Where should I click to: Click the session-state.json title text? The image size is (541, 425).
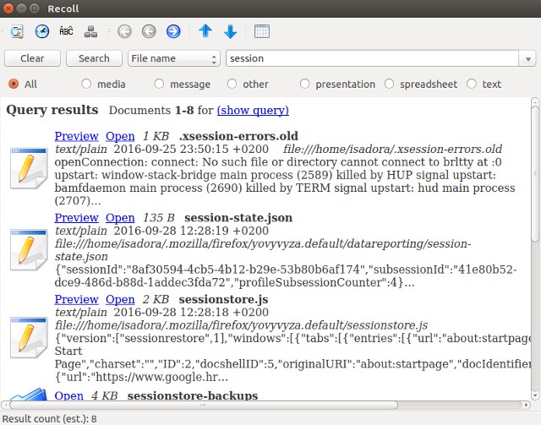[238, 218]
